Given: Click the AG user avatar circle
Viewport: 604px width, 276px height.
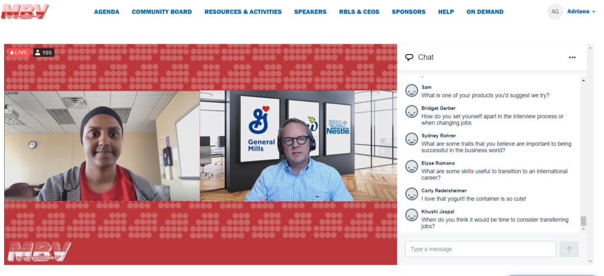Looking at the screenshot, I should [554, 11].
